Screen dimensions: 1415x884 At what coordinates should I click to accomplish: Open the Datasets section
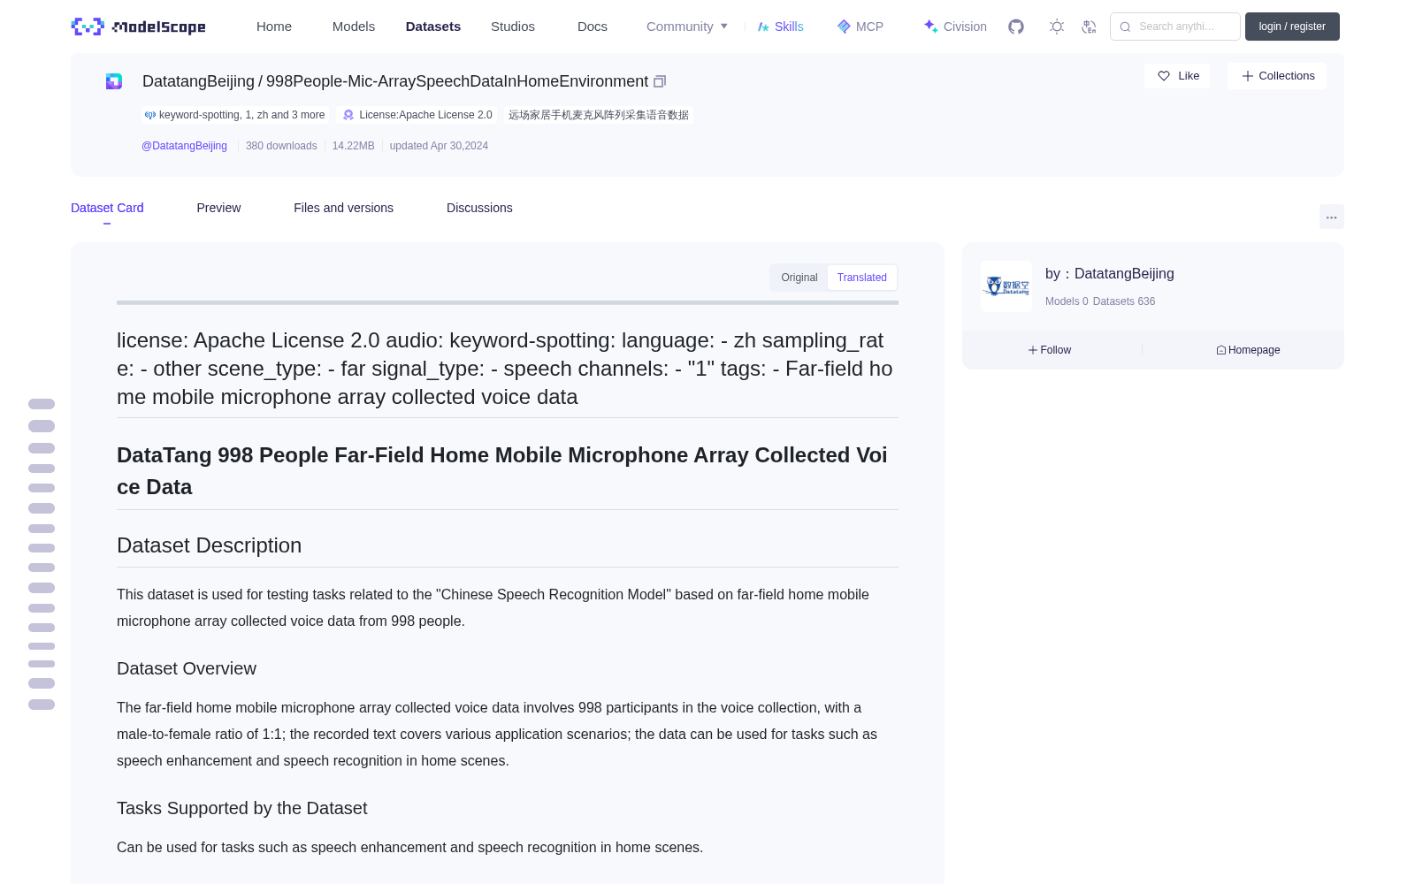(x=433, y=27)
